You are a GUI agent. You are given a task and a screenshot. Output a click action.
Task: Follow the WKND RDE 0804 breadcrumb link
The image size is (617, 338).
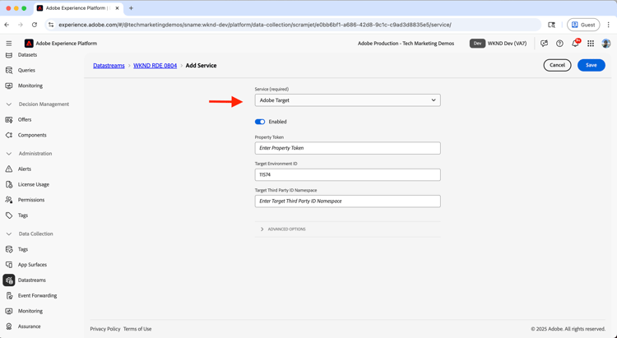(x=155, y=66)
